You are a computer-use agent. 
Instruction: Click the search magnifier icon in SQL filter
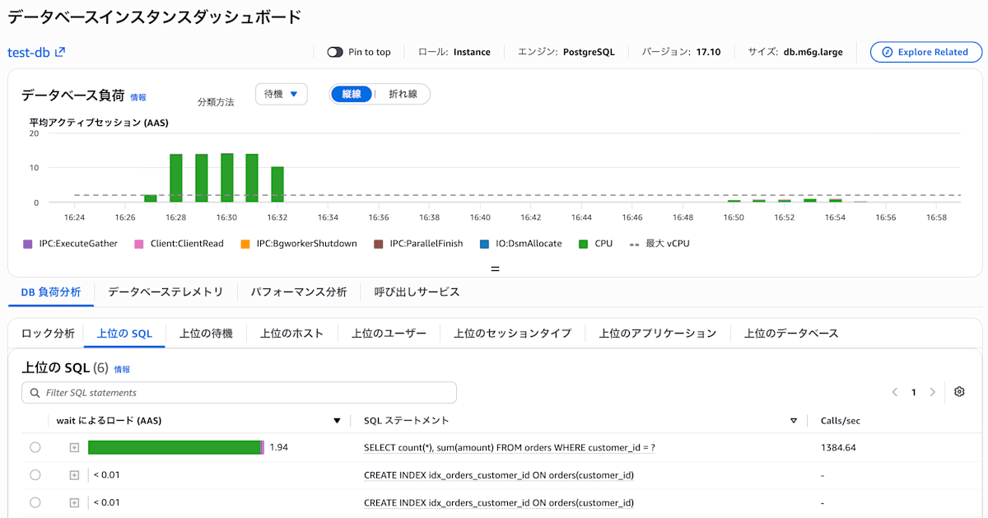click(35, 393)
